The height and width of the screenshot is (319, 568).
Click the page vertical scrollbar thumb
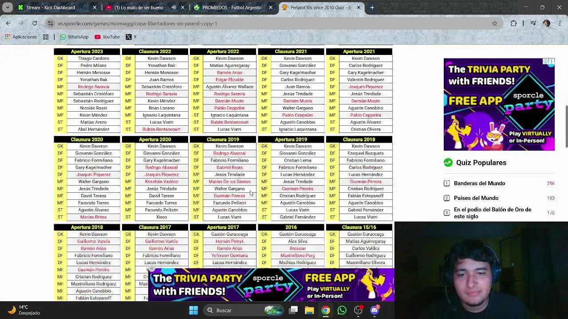coord(566,126)
